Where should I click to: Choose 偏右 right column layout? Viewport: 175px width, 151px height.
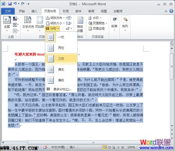[61, 80]
